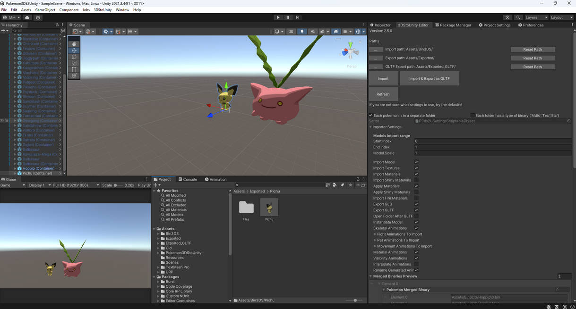This screenshot has height=309, width=576.
Task: Toggle Each pokemon in separate folder checkbox
Action: click(371, 115)
